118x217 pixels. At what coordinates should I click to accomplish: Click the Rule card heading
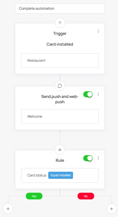tap(60, 161)
